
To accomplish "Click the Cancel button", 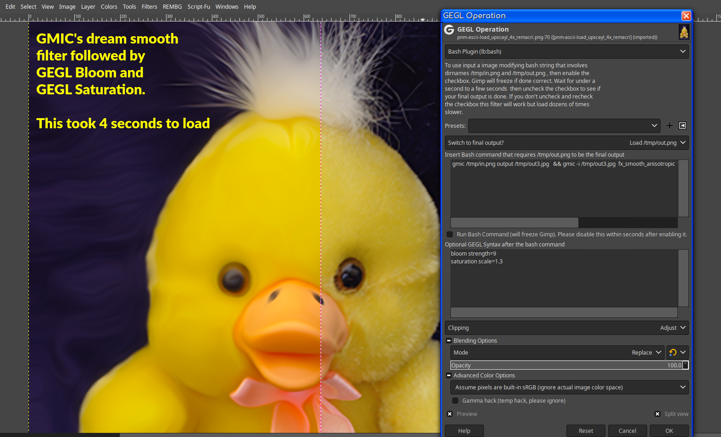I will [x=627, y=431].
